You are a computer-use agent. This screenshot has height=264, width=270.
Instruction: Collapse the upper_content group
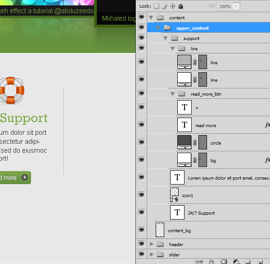(x=158, y=28)
